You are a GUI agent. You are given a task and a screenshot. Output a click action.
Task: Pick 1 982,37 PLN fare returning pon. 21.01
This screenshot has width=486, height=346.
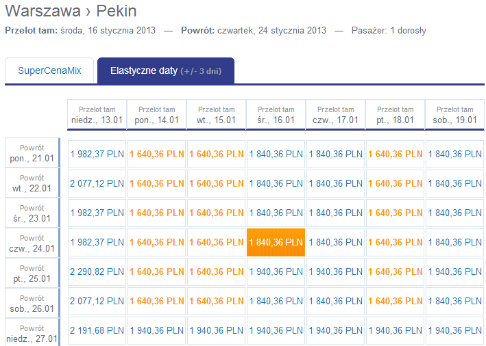97,154
